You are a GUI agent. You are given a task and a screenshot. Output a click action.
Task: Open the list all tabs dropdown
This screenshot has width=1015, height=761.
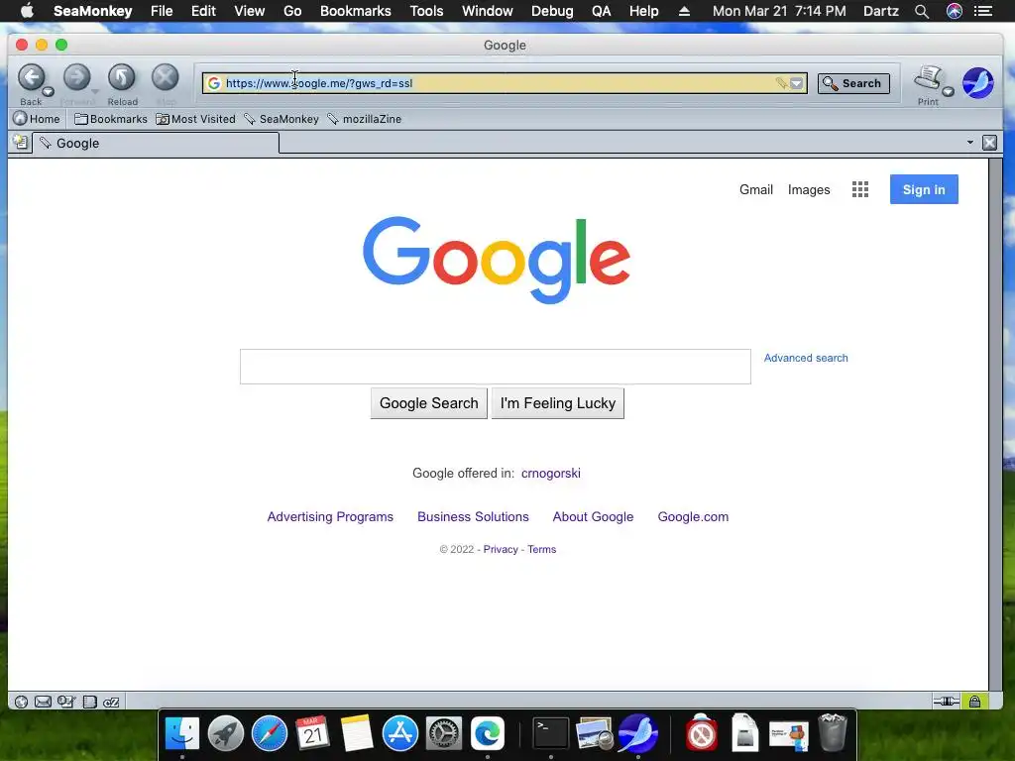(969, 143)
